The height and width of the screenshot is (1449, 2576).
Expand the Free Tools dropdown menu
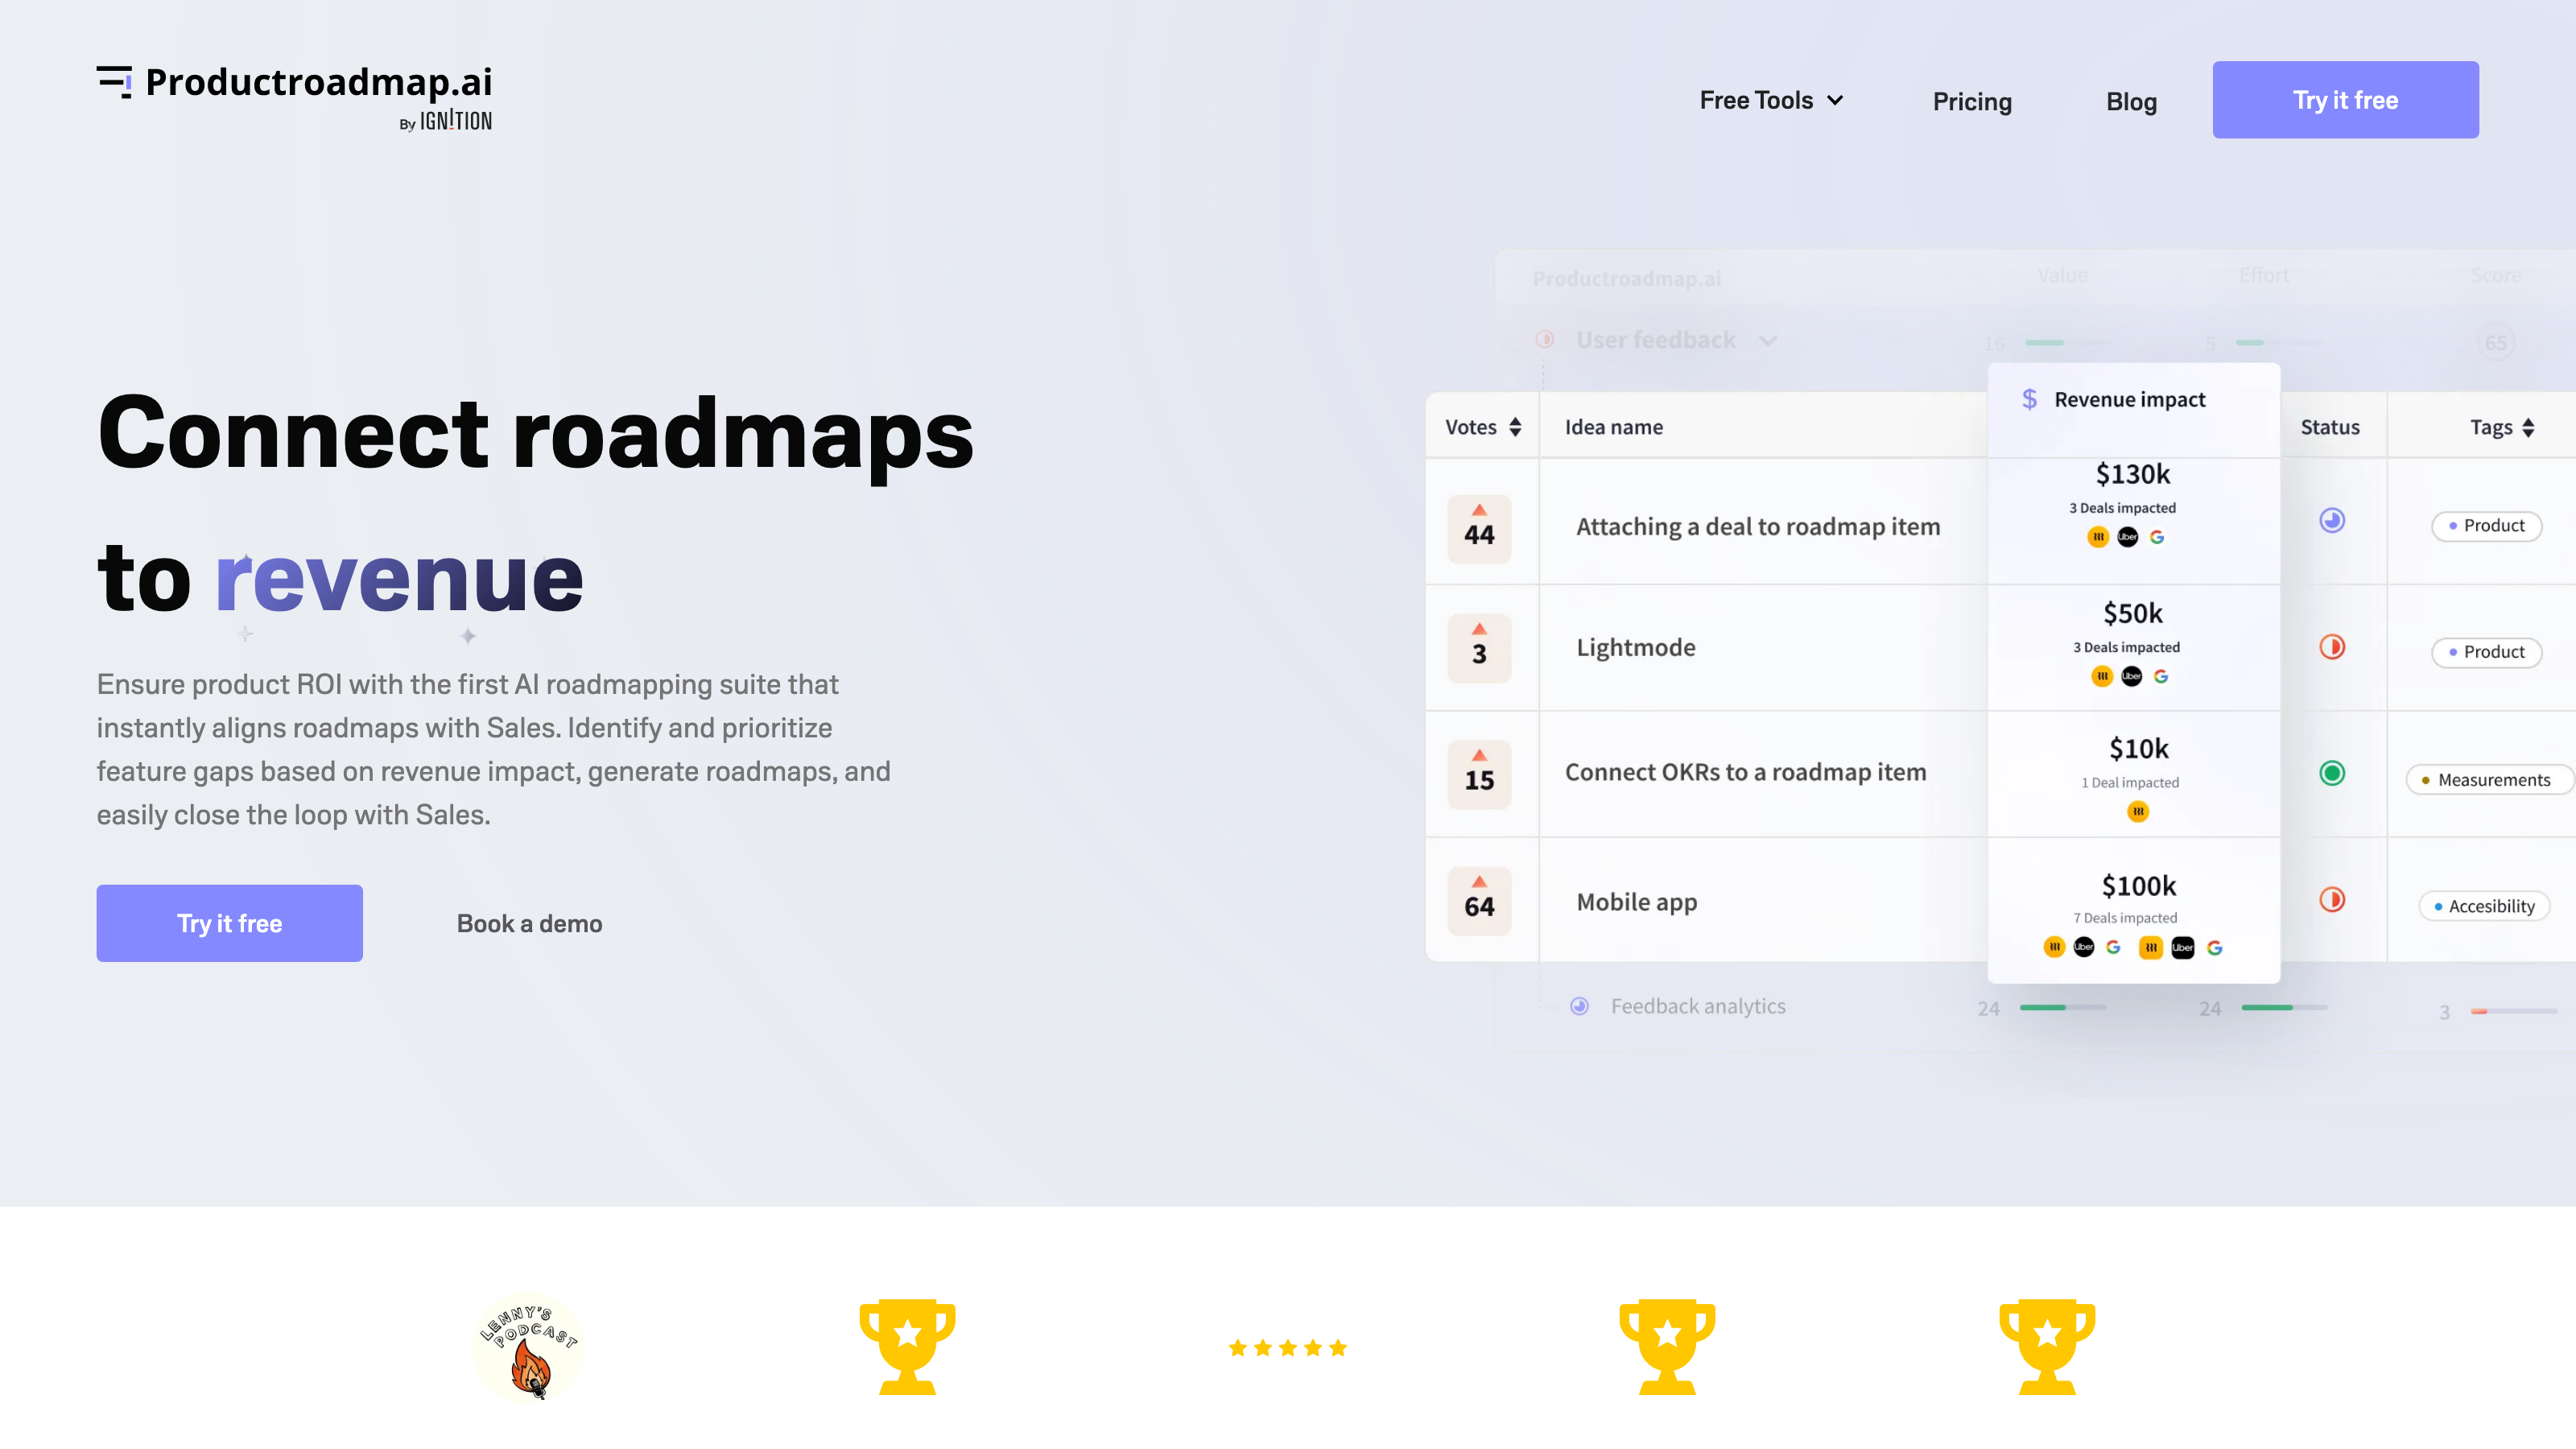point(1769,99)
